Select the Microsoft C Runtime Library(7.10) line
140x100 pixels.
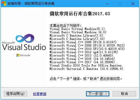77,39
